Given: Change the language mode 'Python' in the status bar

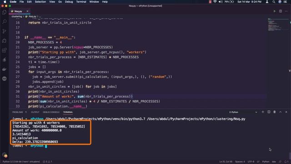Looking at the screenshot, I should [266, 162].
